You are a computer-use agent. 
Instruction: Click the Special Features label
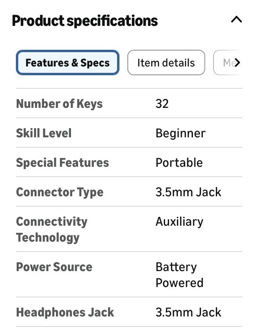62,162
